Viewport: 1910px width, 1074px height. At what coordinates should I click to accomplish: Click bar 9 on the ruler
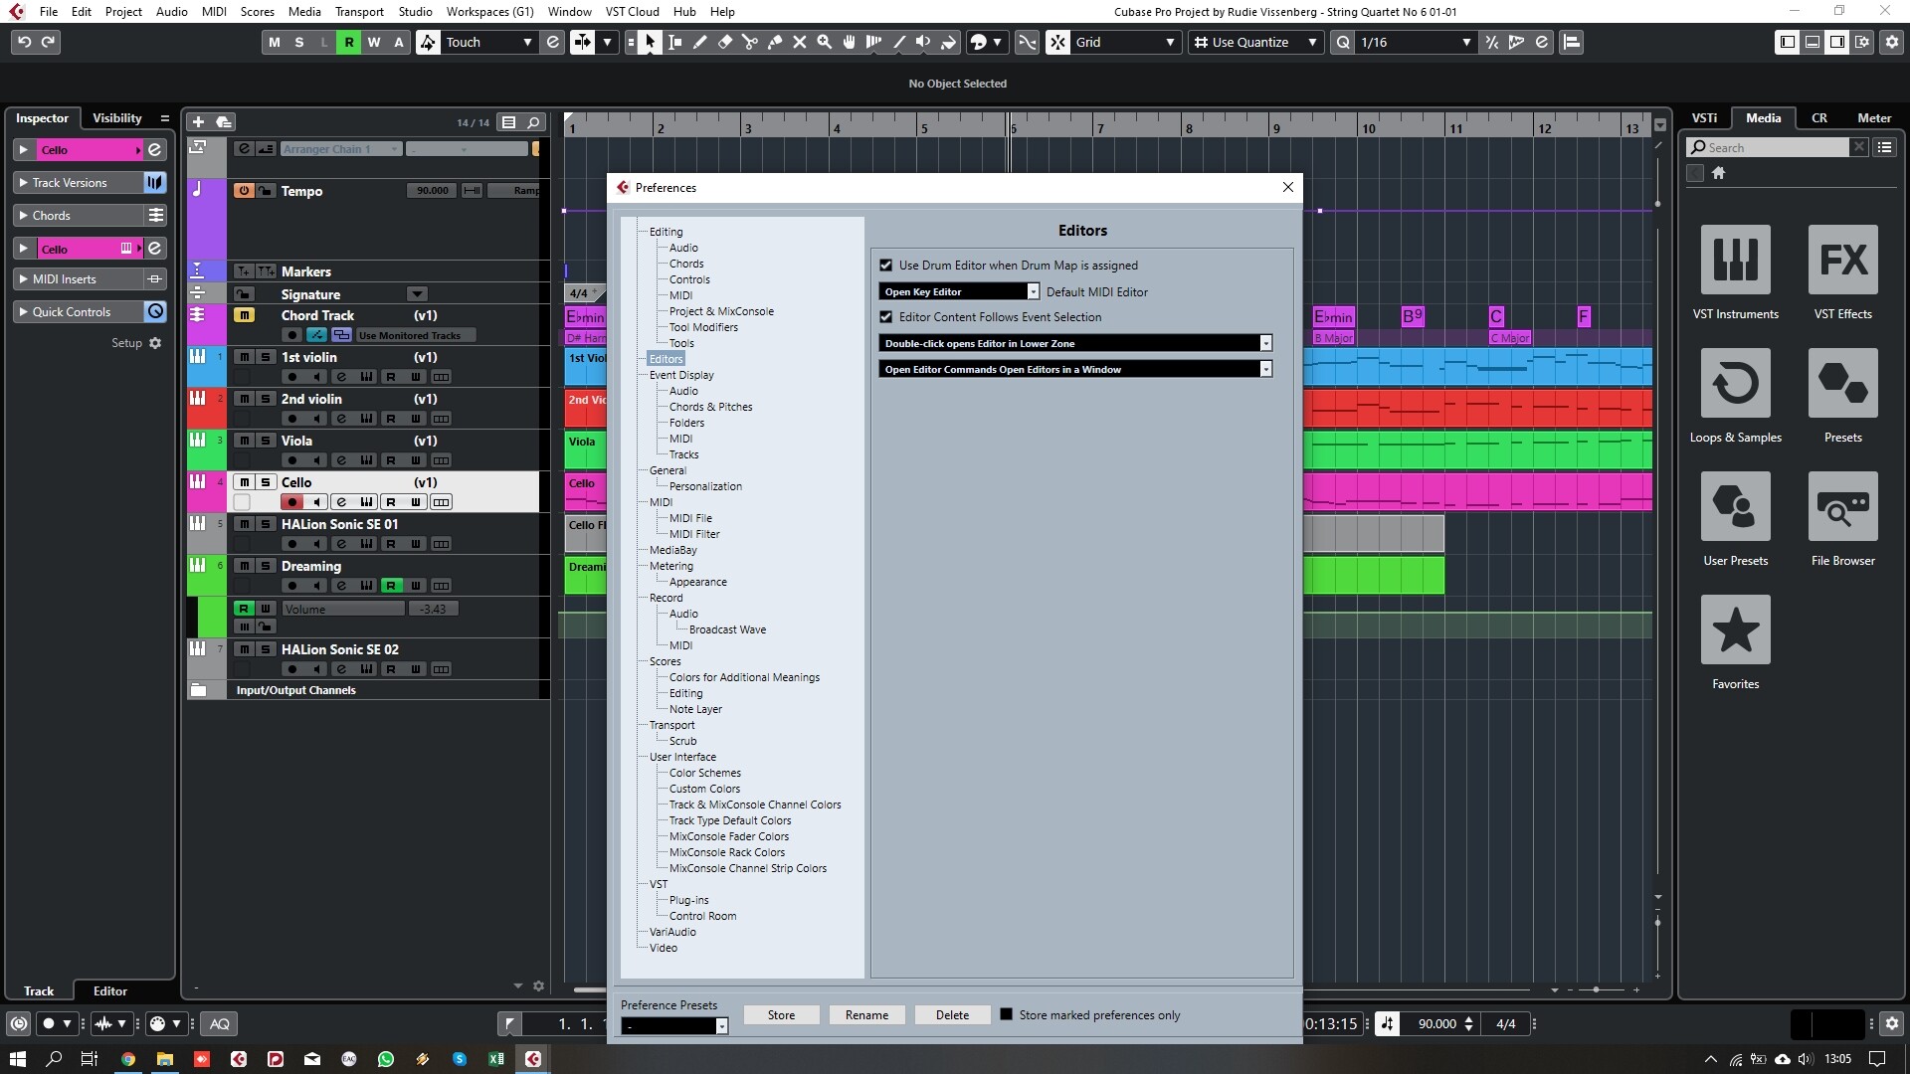coord(1276,127)
